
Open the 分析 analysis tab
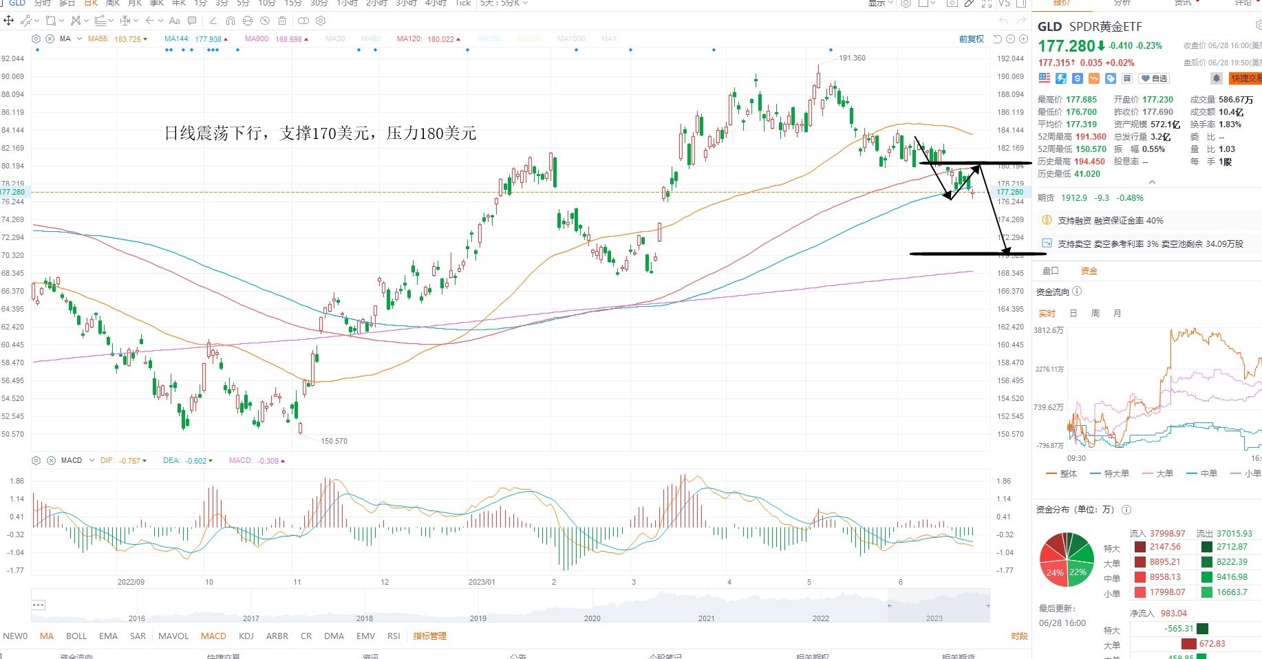(x=1122, y=3)
